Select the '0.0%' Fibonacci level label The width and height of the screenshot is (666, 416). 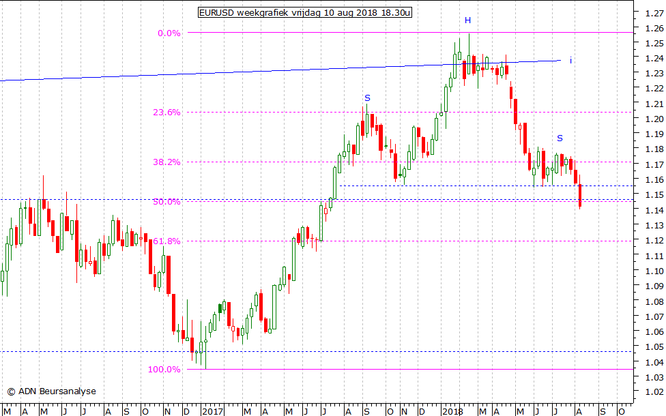point(169,33)
